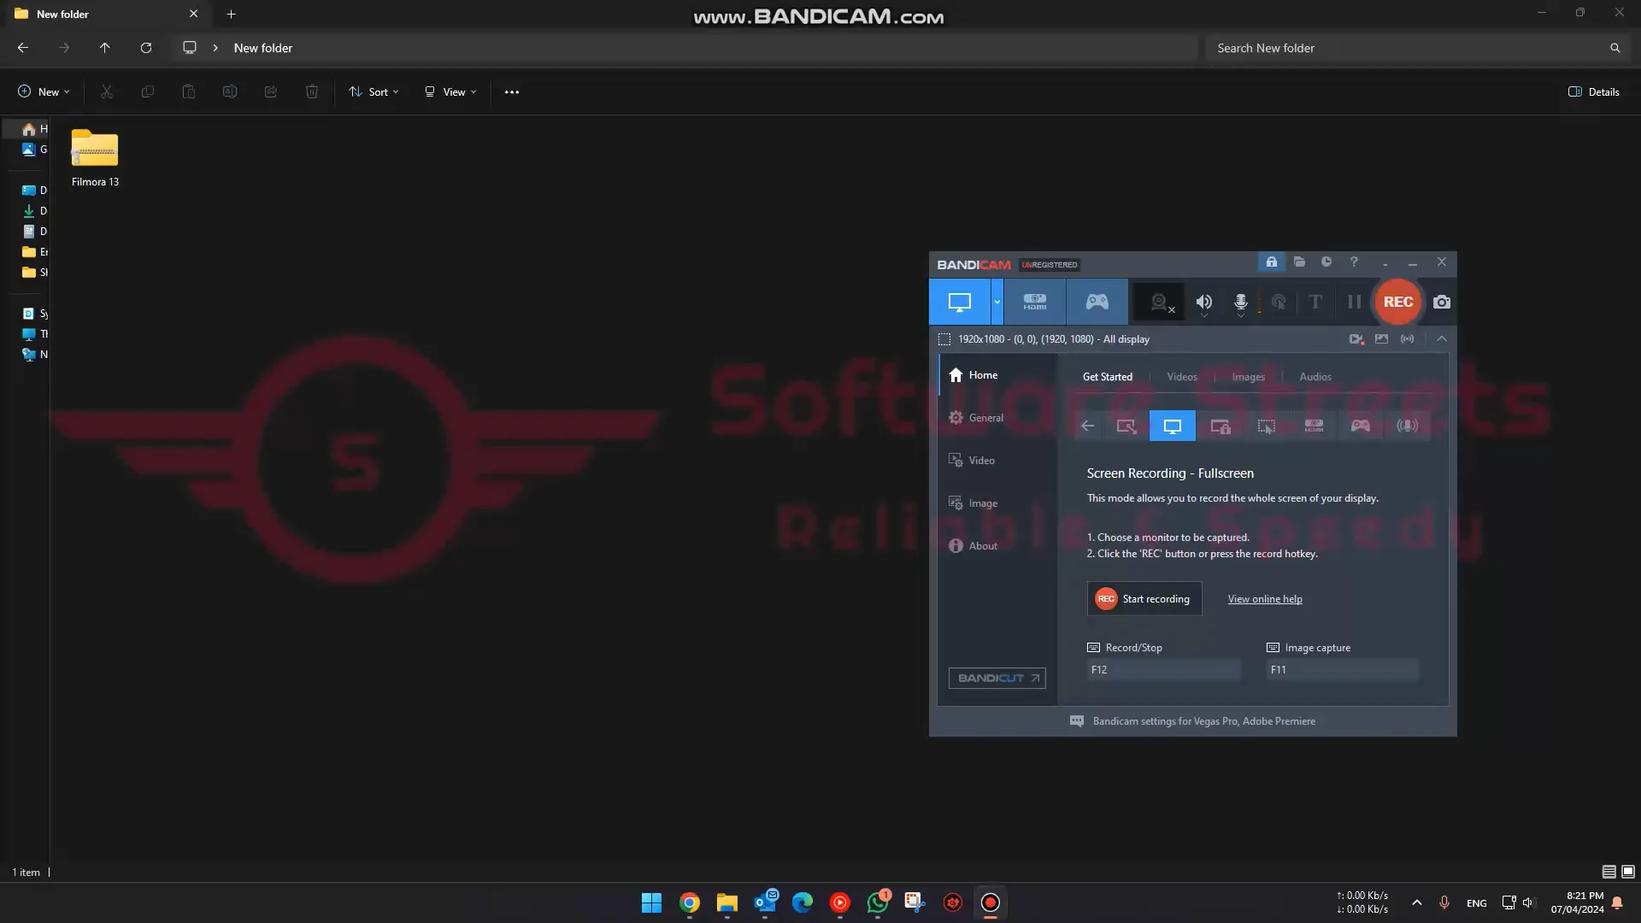Open the View online help link

point(1264,598)
